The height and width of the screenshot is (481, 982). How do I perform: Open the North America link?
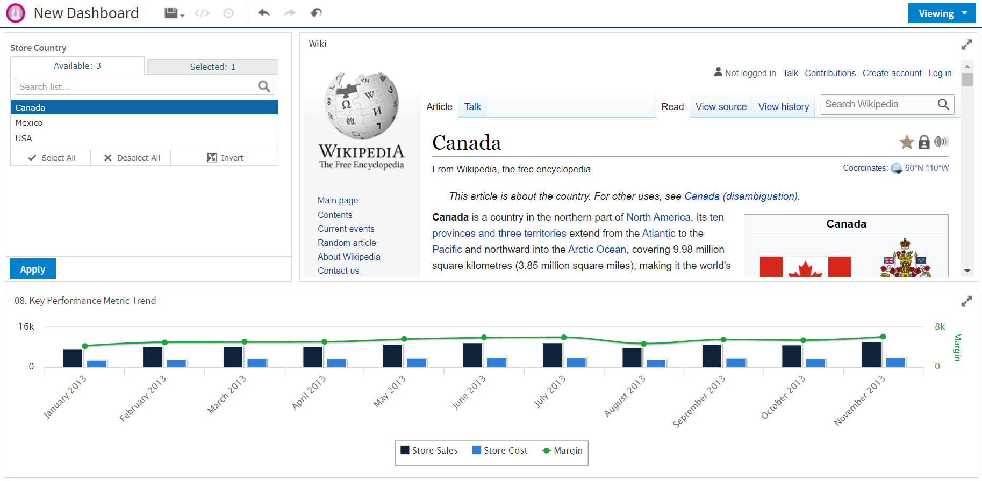tap(658, 217)
